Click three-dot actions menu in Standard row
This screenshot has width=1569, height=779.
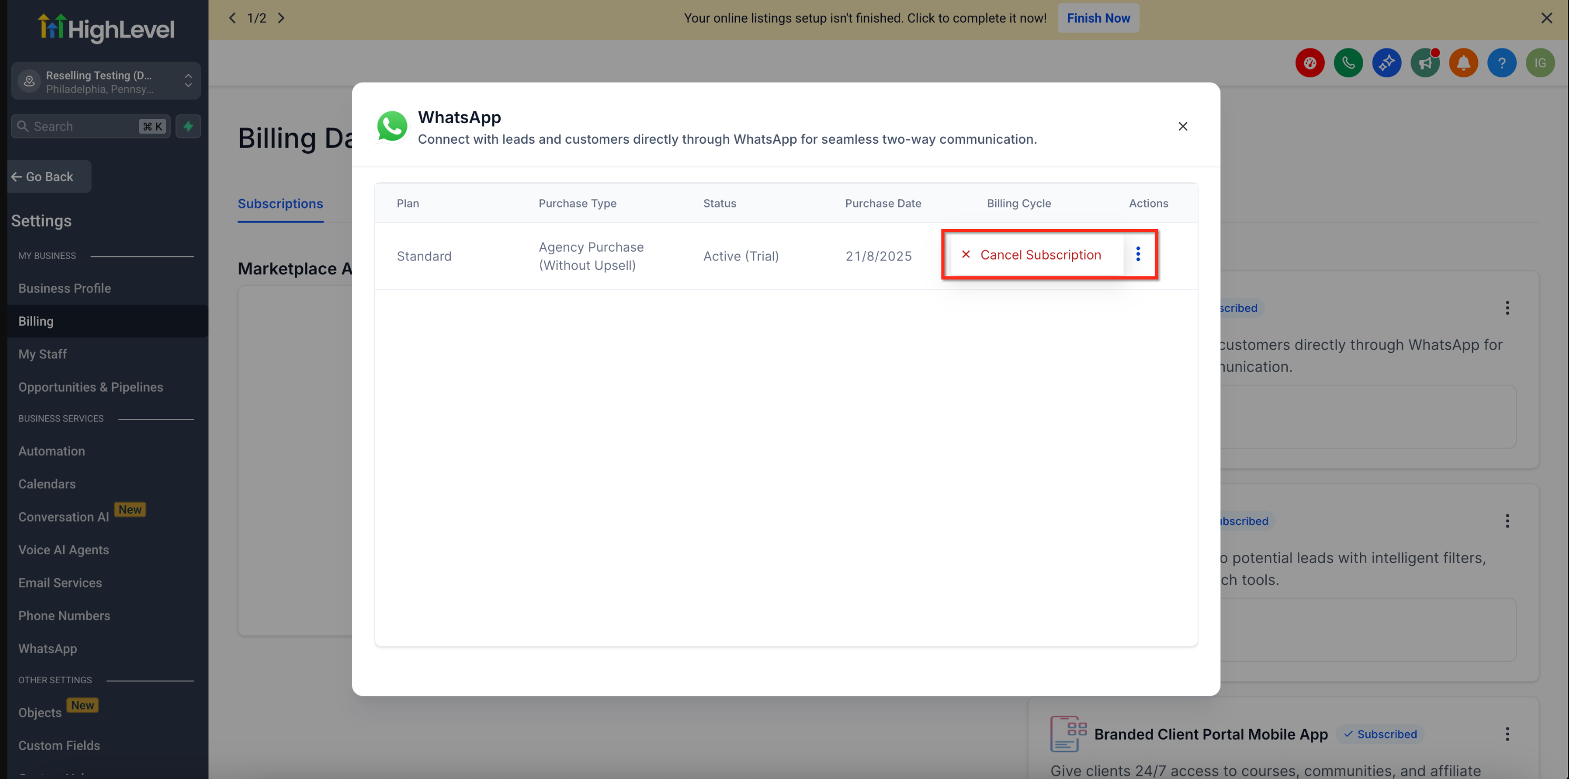coord(1137,254)
